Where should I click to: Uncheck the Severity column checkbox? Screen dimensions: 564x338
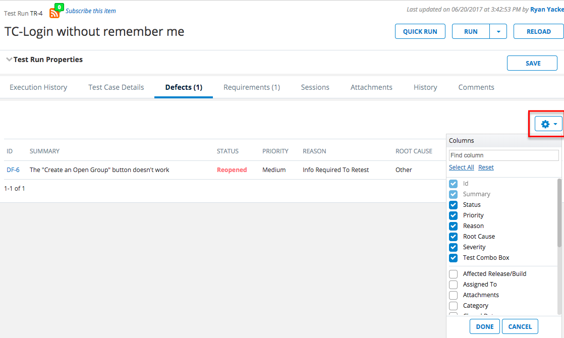tap(453, 247)
